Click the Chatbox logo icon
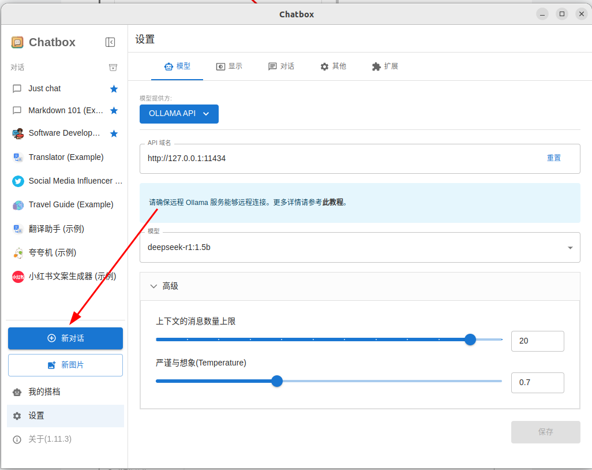 click(17, 42)
